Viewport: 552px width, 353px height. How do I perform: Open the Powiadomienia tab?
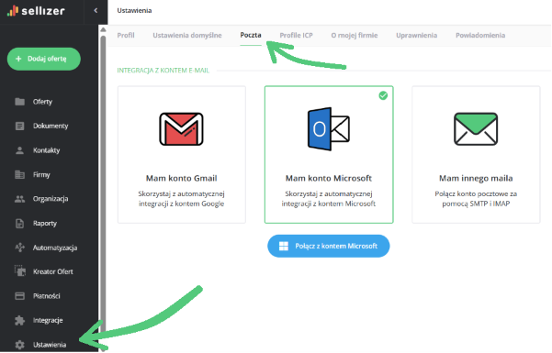pyautogui.click(x=480, y=35)
